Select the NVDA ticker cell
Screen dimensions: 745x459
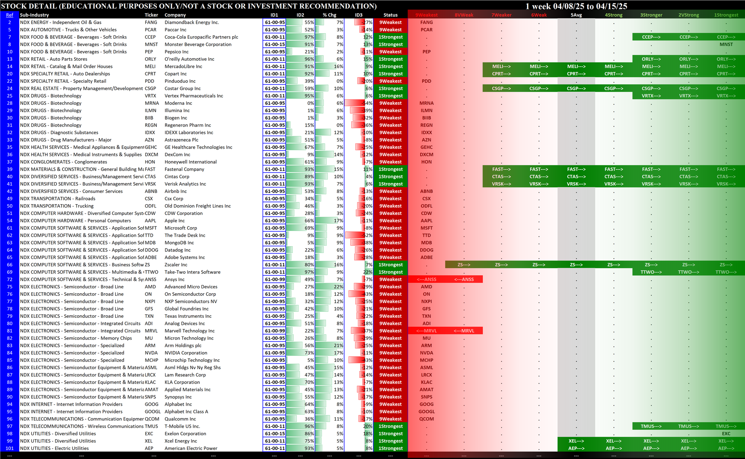pyautogui.click(x=151, y=353)
